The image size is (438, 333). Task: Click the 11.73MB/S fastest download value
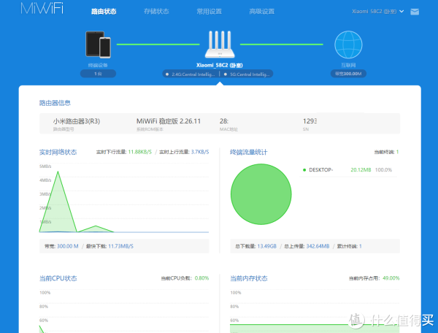(120, 246)
